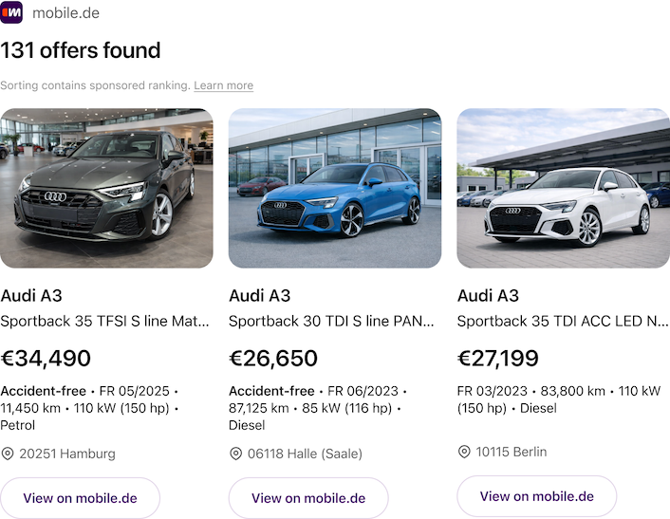Click the mobile.de header text
The width and height of the screenshot is (670, 519).
click(65, 13)
